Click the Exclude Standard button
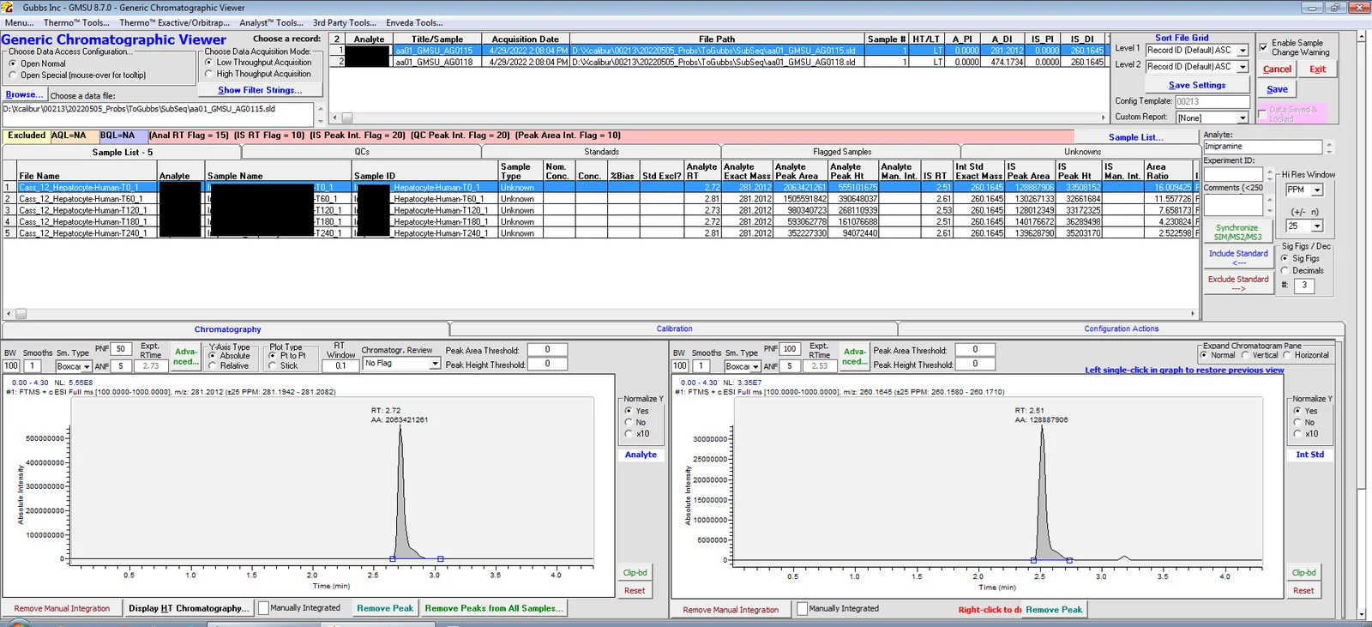1372x627 pixels. coord(1238,283)
